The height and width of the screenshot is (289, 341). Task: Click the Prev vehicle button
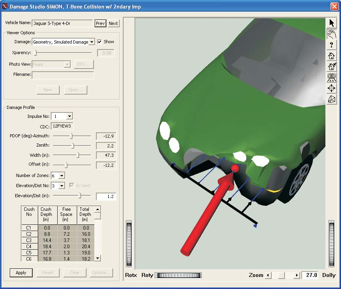pyautogui.click(x=100, y=23)
